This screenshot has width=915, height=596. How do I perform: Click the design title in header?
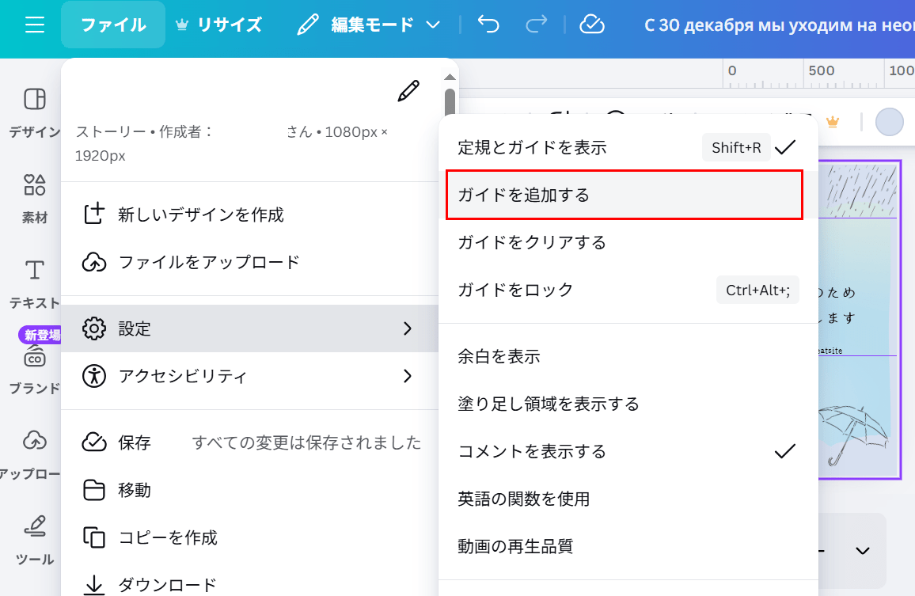click(779, 25)
